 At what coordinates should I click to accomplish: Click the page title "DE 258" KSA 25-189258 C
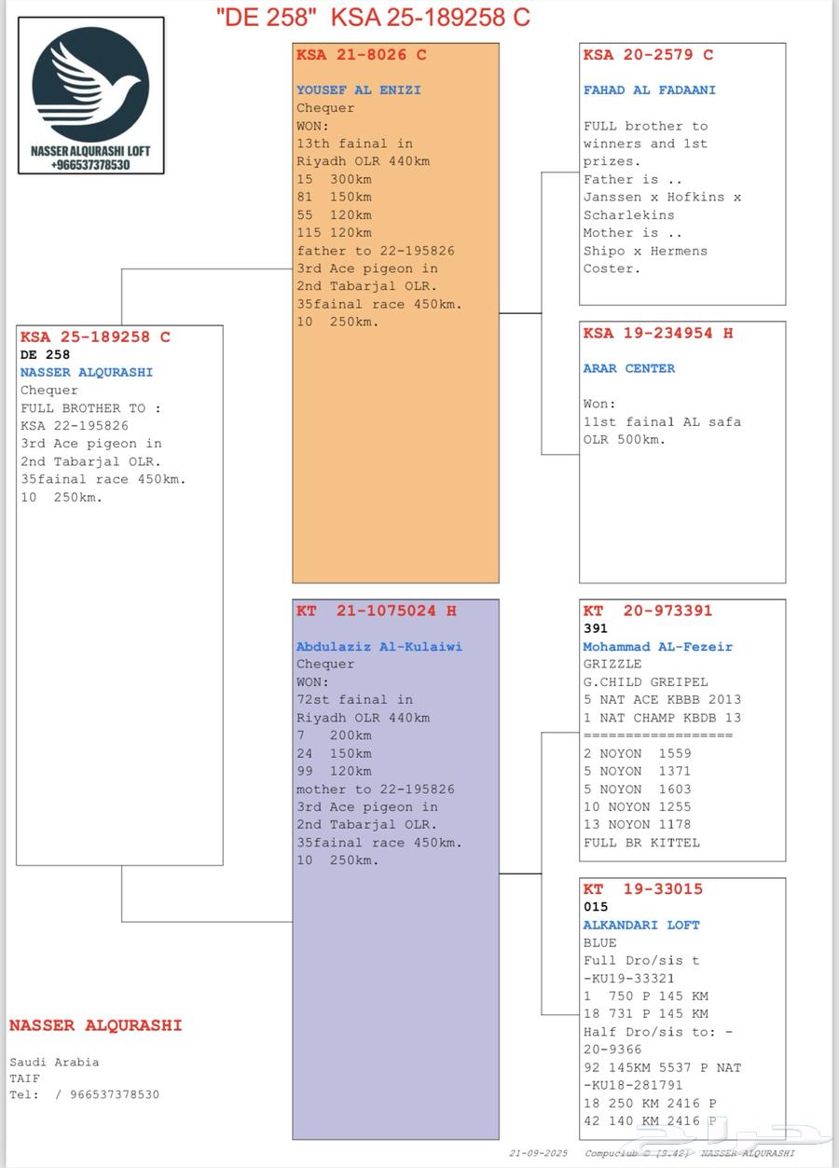click(x=373, y=17)
